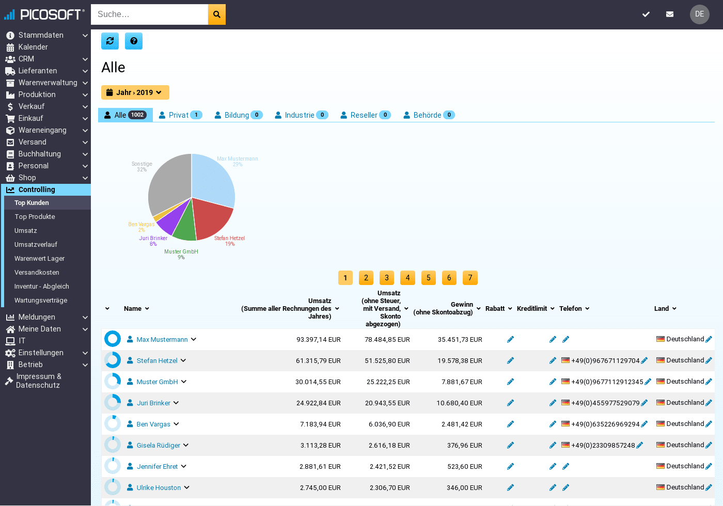The height and width of the screenshot is (506, 723).
Task: Click Germany flag in Juri Brinker's Land
Action: pyautogui.click(x=661, y=403)
